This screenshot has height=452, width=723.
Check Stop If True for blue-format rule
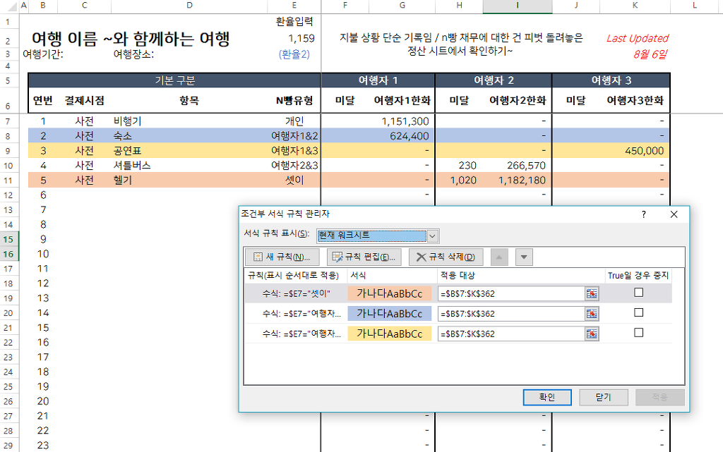[638, 312]
